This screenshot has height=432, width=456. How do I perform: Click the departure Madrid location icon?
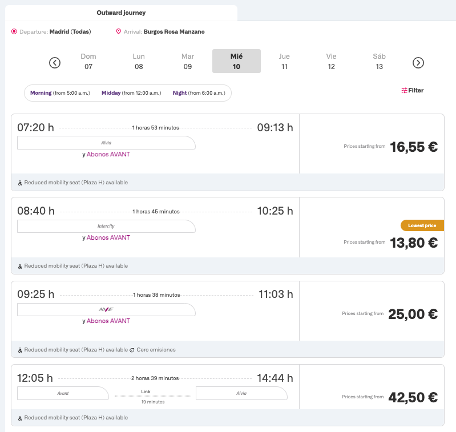point(14,32)
